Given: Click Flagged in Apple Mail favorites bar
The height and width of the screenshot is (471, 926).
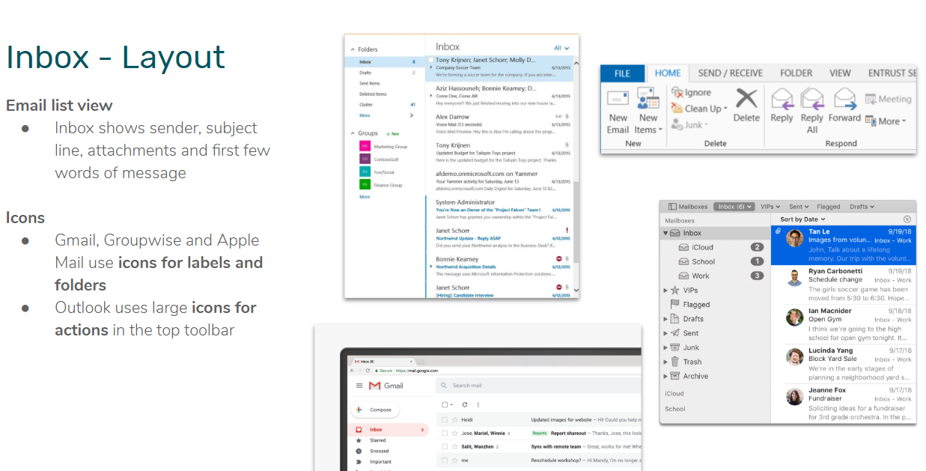Looking at the screenshot, I should pyautogui.click(x=829, y=207).
